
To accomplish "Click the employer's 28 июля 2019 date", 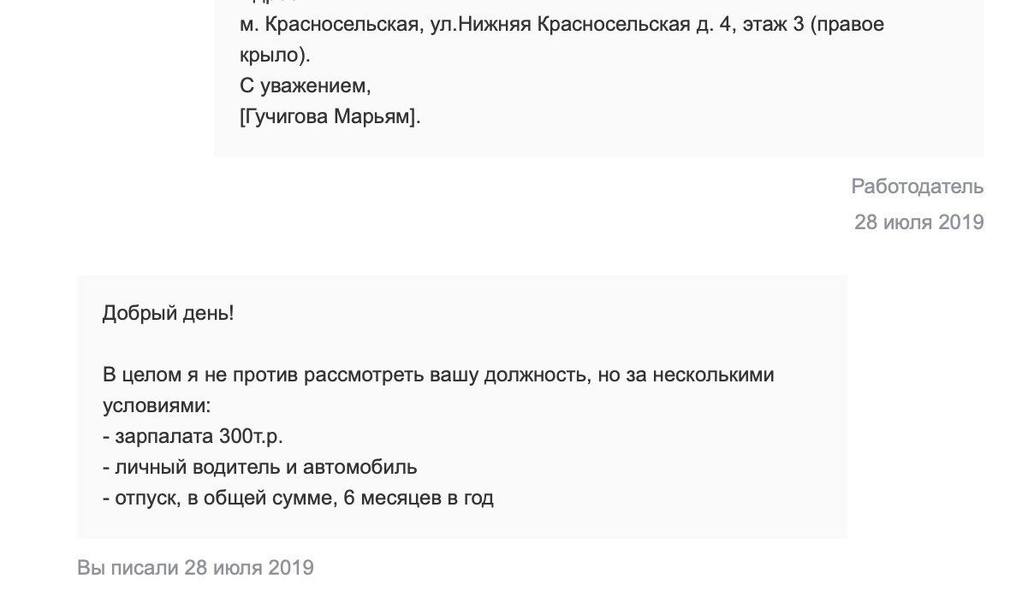I will point(919,222).
